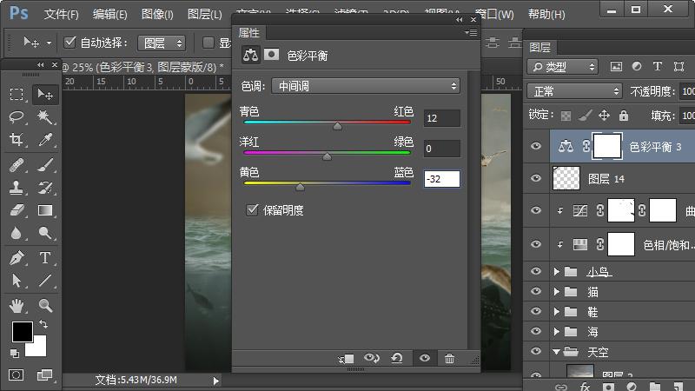Expand the 小鸟 layer group
Image resolution: width=695 pixels, height=391 pixels.
[556, 271]
